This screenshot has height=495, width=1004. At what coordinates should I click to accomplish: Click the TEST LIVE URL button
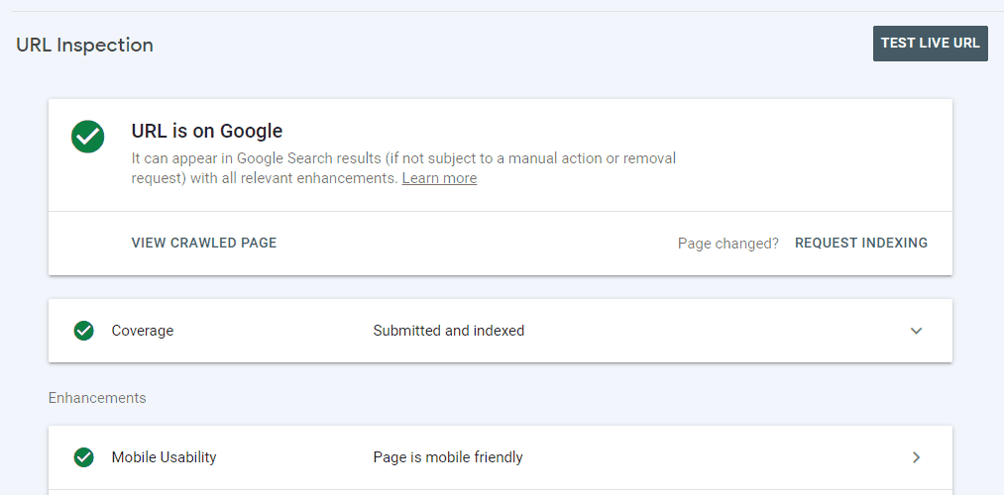point(930,44)
